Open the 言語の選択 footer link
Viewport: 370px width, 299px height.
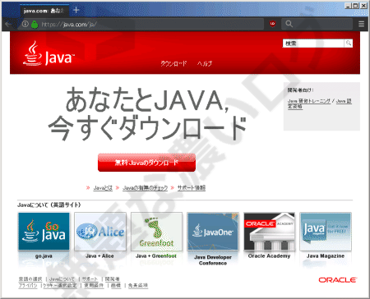pyautogui.click(x=30, y=279)
